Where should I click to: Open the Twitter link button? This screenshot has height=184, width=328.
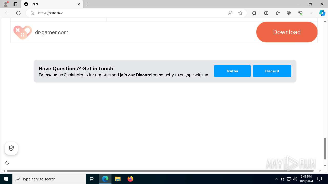coord(232,71)
